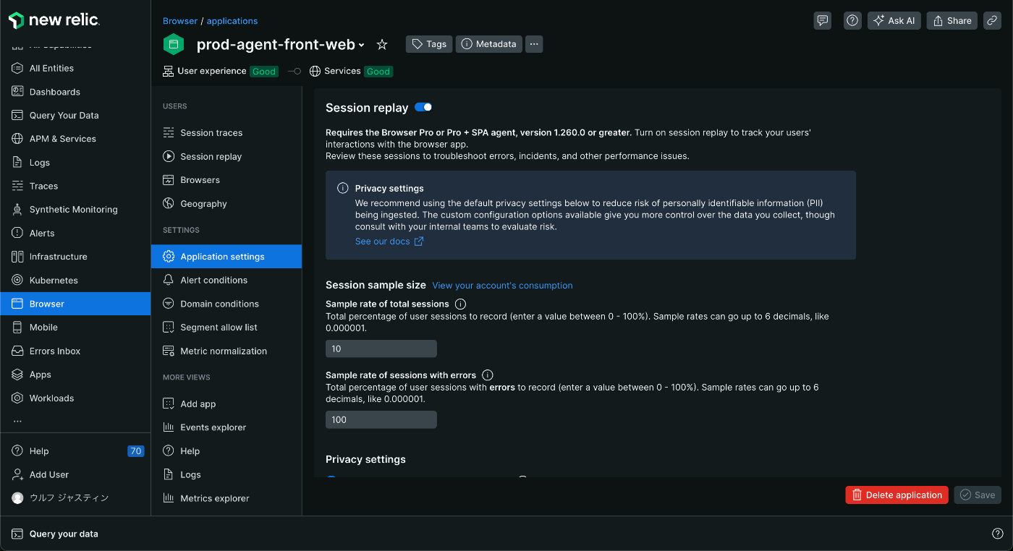Click the feedback chat icon at top
This screenshot has height=551, width=1013.
pos(823,20)
